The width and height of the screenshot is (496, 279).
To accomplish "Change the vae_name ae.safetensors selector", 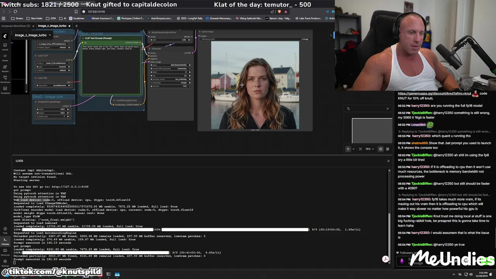I will [53, 85].
